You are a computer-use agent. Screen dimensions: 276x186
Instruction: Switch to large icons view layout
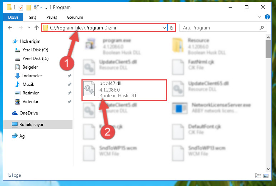[266, 176]
